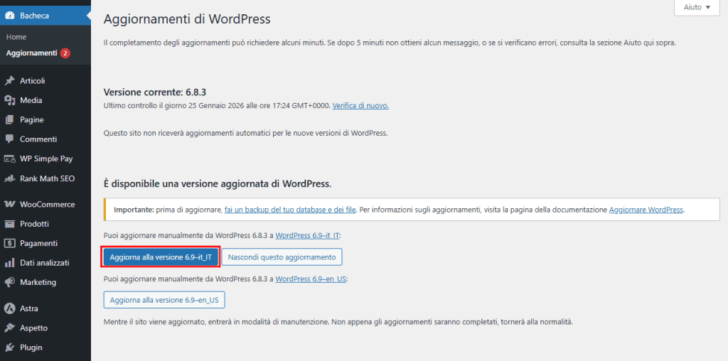Click the Pagine pages icon

[9, 119]
